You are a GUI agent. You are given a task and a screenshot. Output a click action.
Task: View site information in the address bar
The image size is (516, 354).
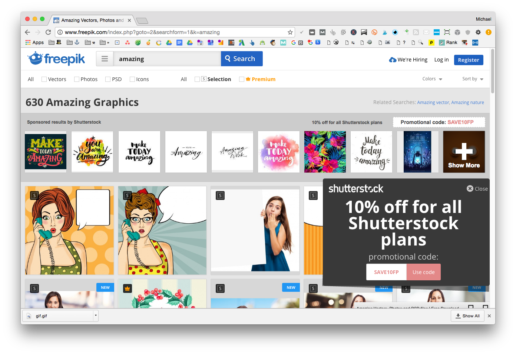point(60,32)
